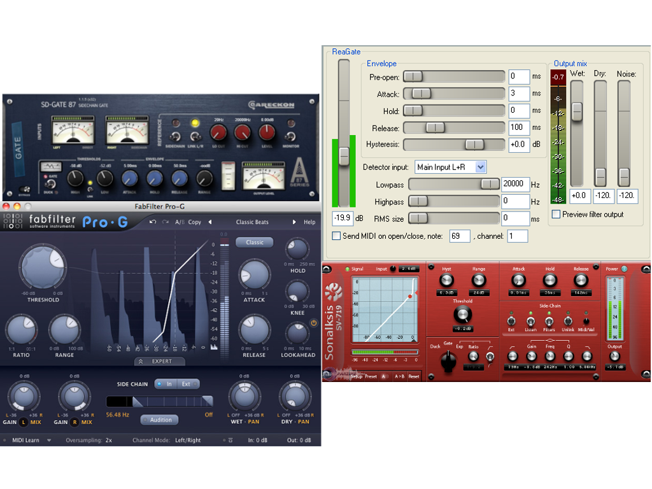Click the Pro-G undo arrow icon
The width and height of the screenshot is (652, 489).
click(x=153, y=222)
